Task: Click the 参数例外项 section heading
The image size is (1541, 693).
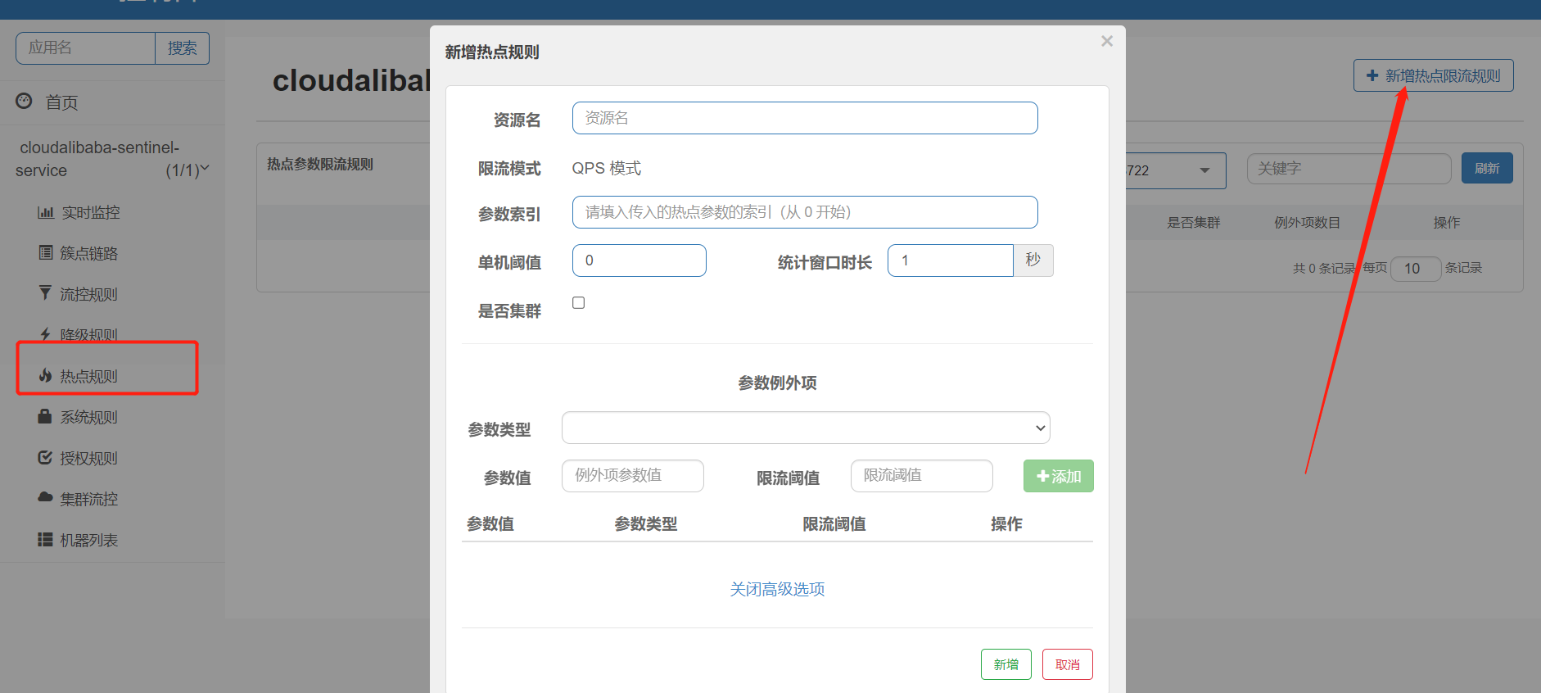Action: [777, 383]
